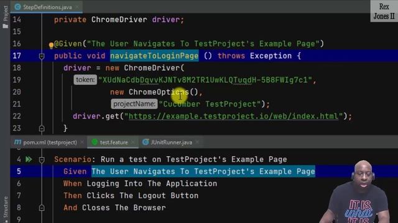398x223 pixels.
Task: Click line number 17 in the gutter
Action: point(17,56)
